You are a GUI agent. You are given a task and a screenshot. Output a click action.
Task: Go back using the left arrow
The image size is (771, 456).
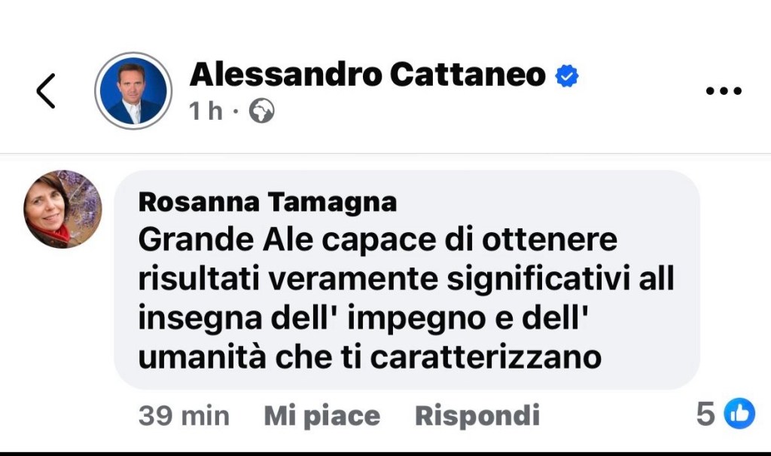[46, 91]
